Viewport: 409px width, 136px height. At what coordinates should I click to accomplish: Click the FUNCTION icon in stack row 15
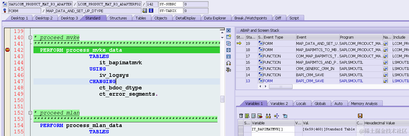(x=261, y=69)
